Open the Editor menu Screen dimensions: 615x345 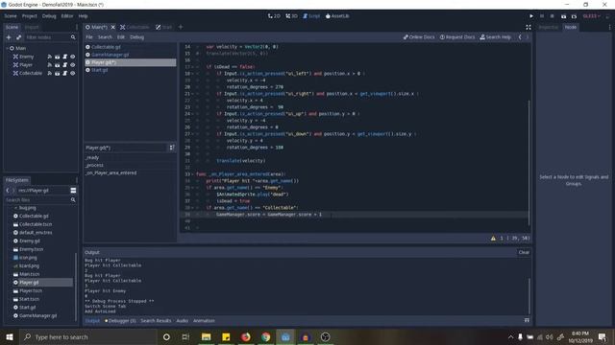[67, 16]
